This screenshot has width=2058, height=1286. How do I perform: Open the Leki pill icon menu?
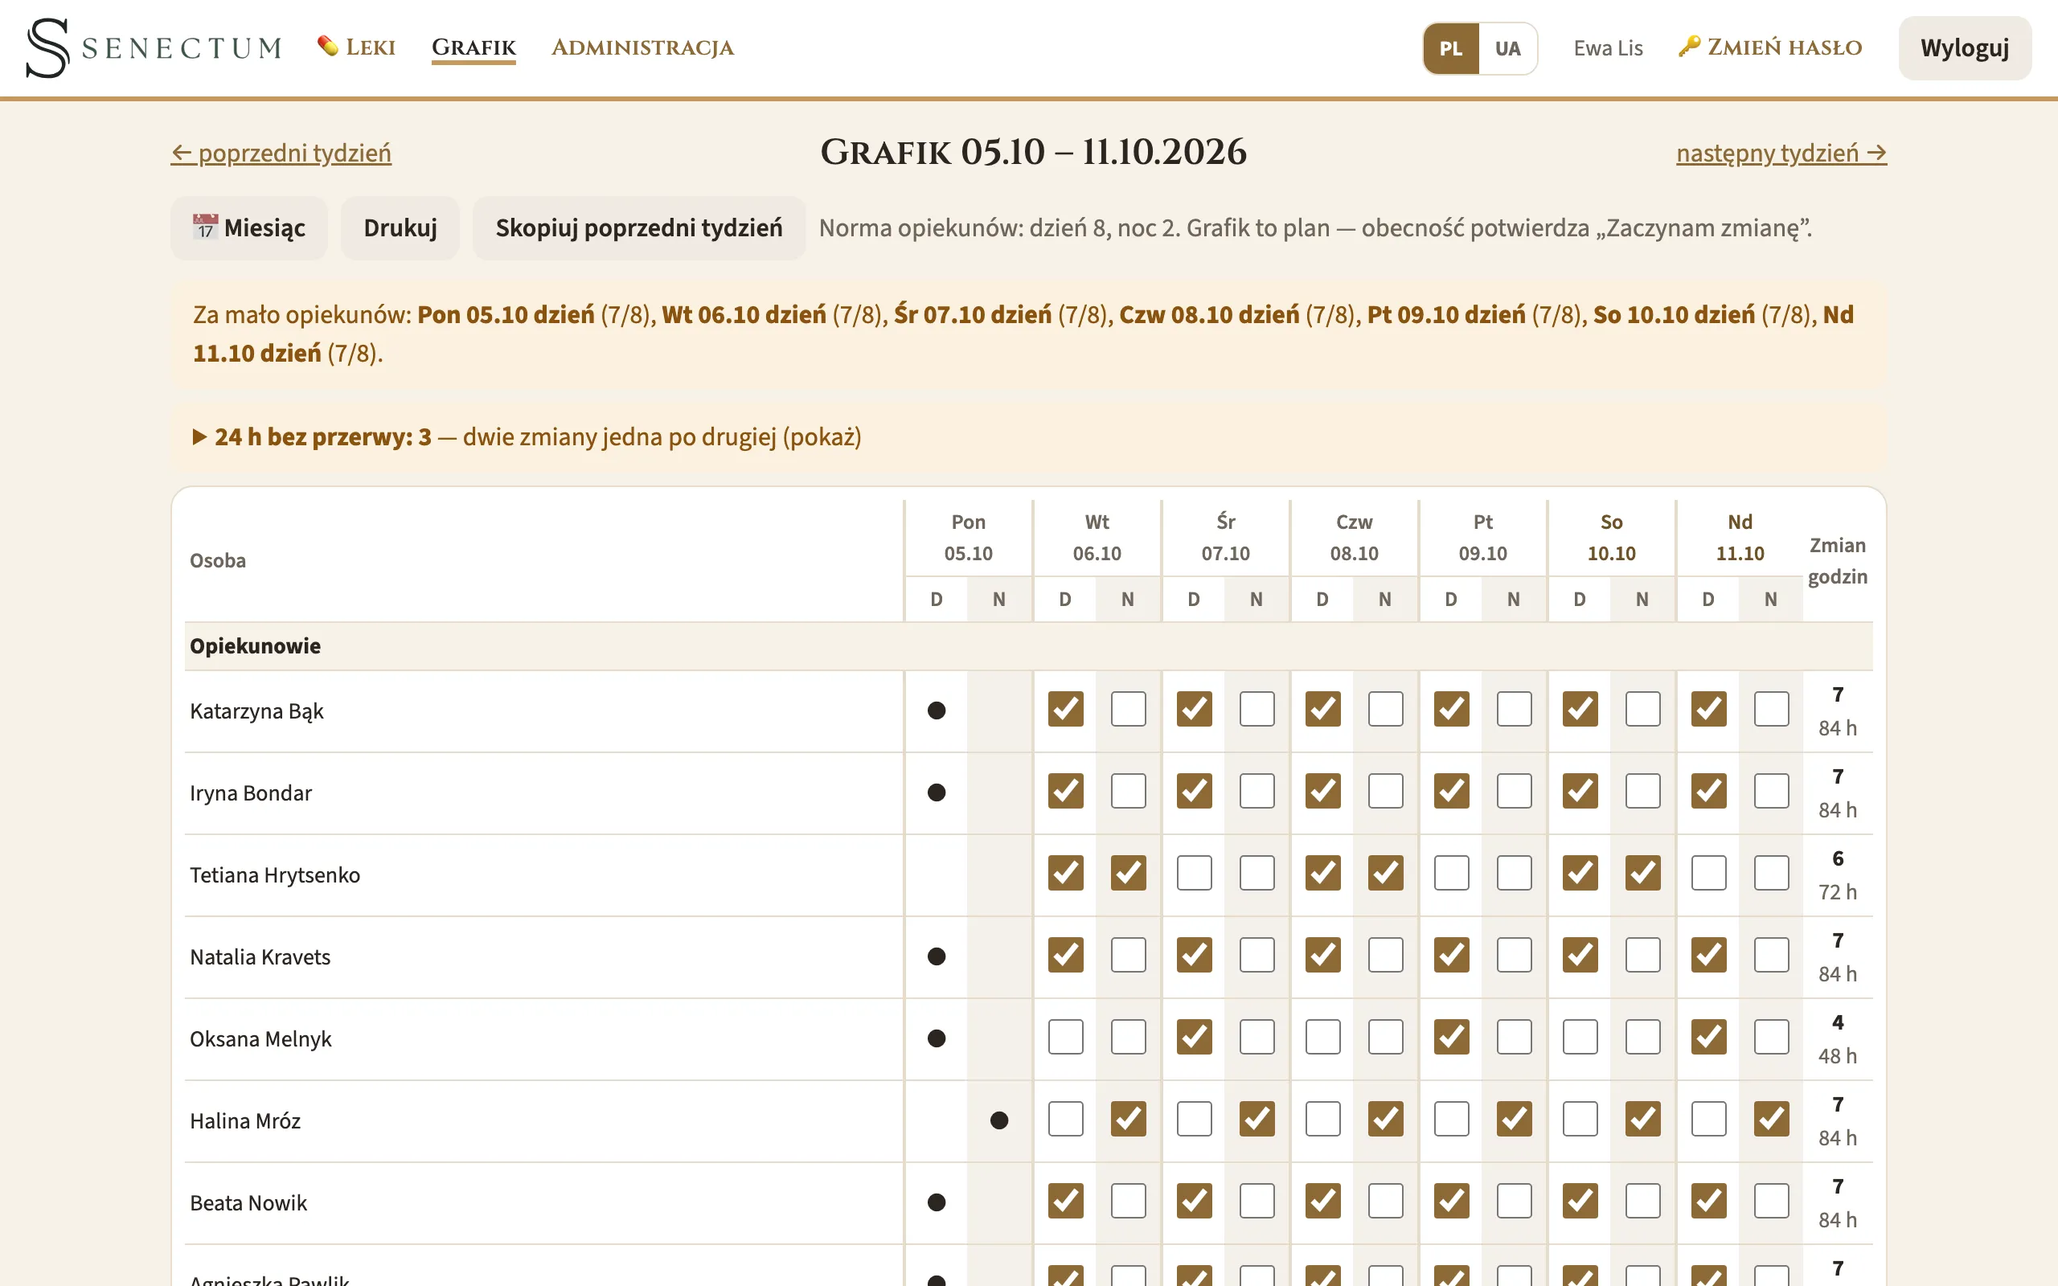tap(356, 47)
